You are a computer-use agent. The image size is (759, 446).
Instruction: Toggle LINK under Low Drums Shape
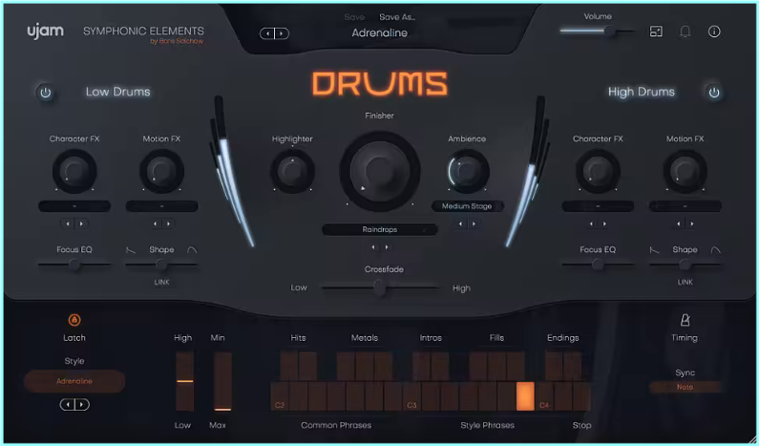161,283
